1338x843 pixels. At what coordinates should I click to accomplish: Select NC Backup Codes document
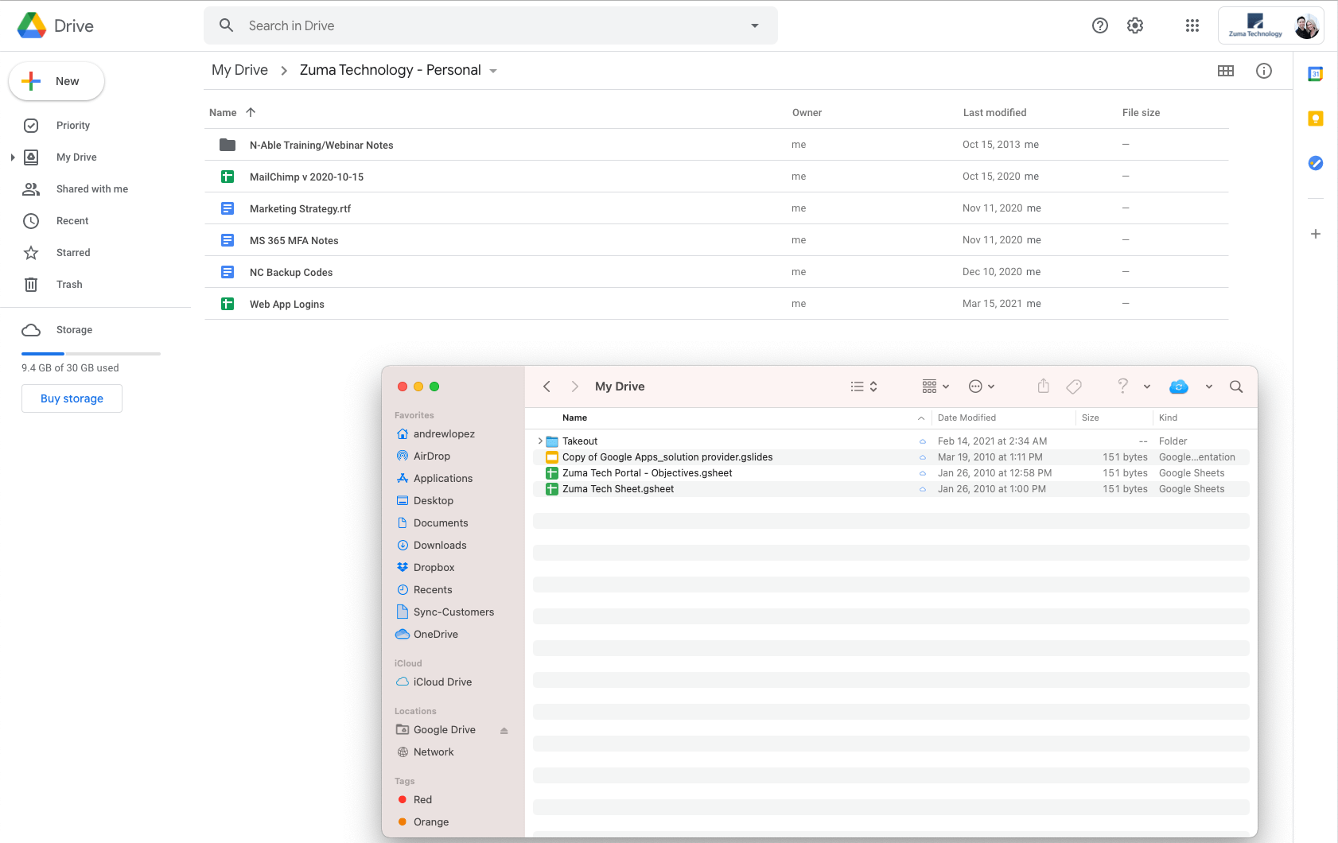tap(716, 272)
